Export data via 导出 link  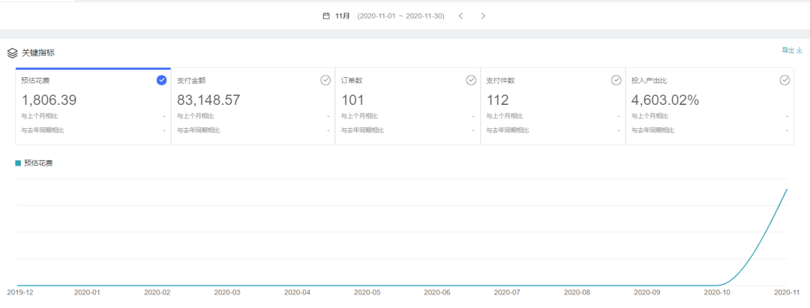point(791,50)
